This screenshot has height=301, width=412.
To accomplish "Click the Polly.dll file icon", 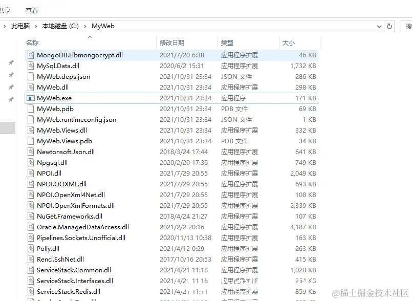I will [x=31, y=248].
